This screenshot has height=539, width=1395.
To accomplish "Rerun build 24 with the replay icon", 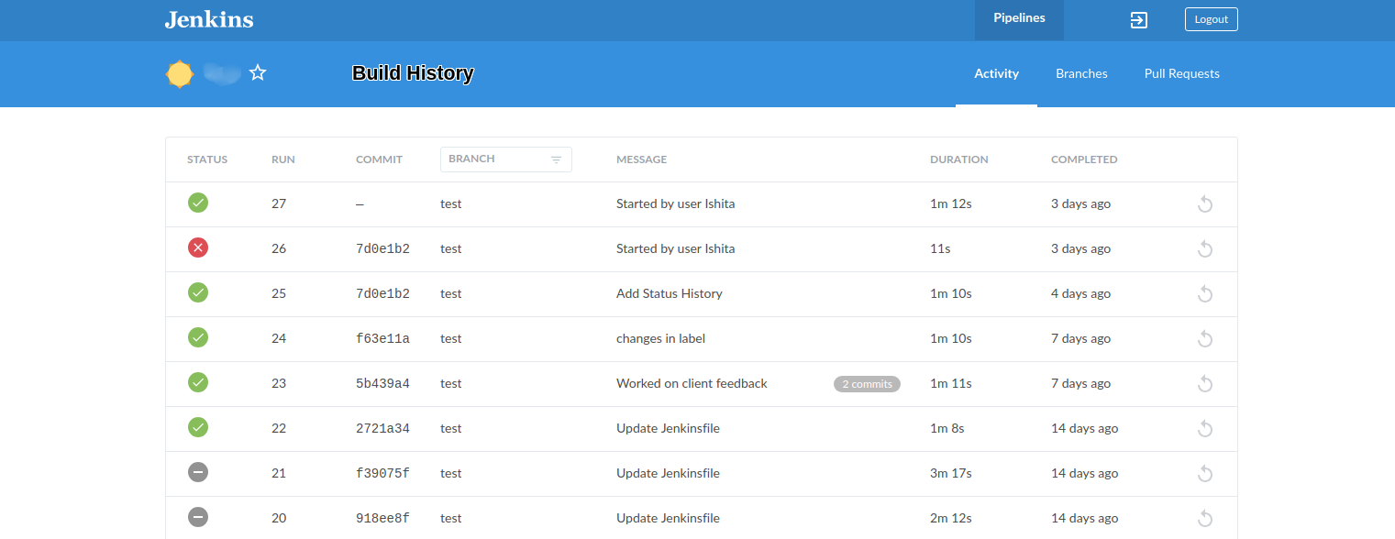I will [1205, 338].
